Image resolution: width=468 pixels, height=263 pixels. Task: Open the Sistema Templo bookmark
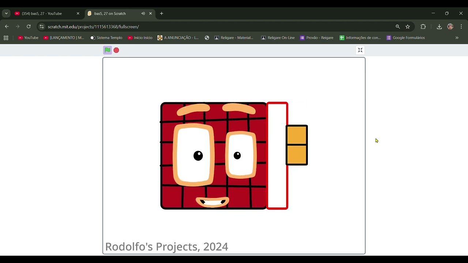(x=106, y=38)
